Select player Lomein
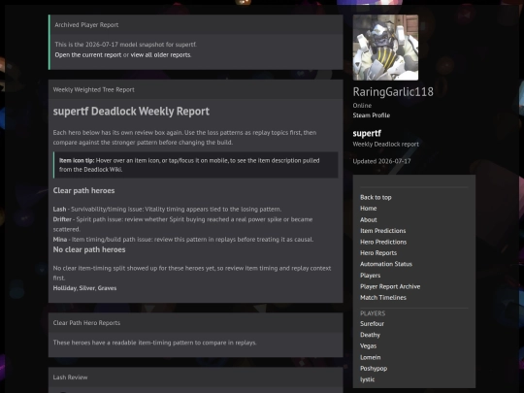 [x=371, y=357]
